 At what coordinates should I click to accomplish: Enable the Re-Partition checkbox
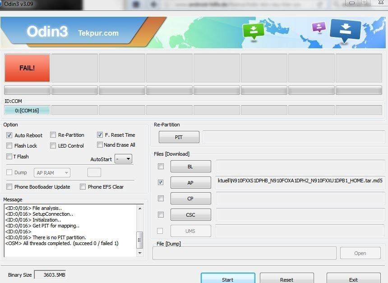[x=53, y=135]
